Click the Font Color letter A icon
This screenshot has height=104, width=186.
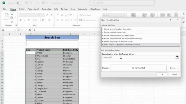[49, 20]
